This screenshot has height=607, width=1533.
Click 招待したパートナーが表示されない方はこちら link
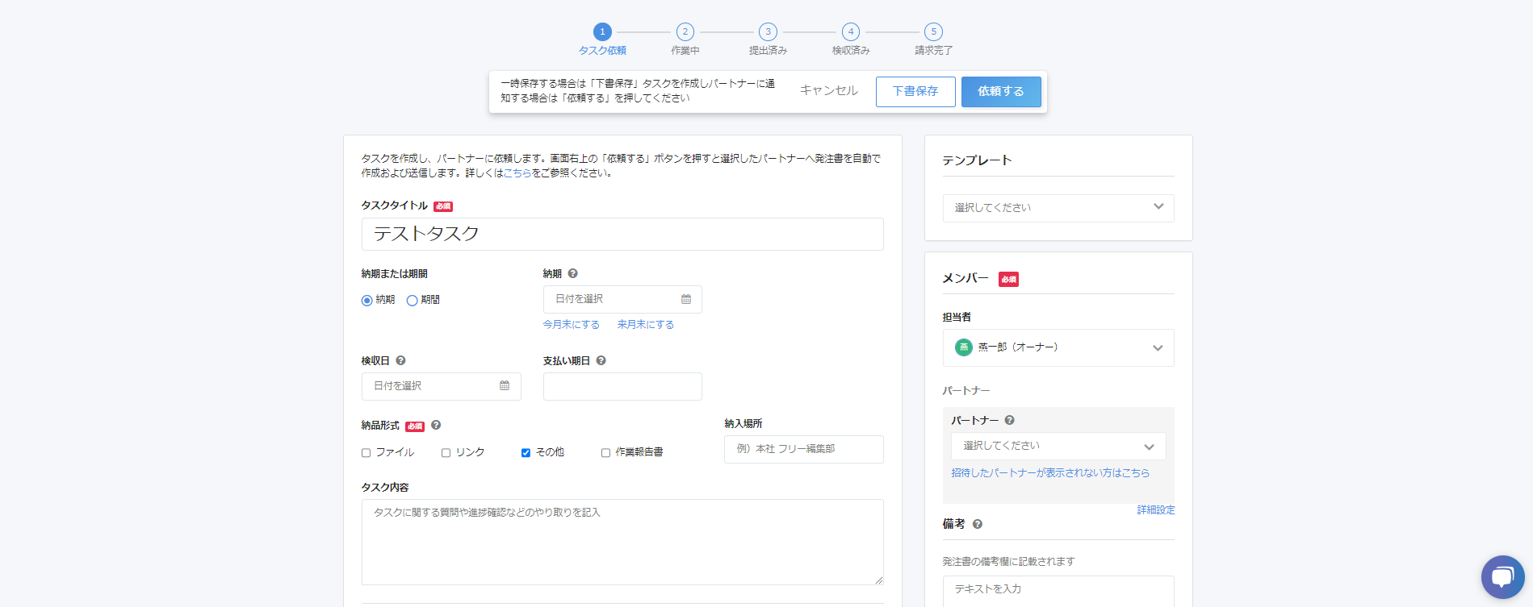pos(1050,473)
